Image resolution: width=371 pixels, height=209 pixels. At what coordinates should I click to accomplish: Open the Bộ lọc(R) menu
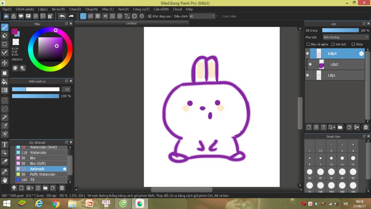[x=58, y=9]
